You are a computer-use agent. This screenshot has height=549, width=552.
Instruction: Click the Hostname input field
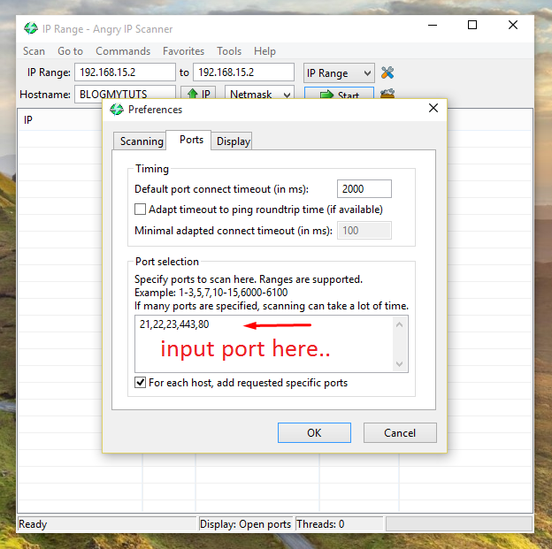coord(125,94)
